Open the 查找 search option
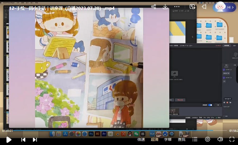The image size is (238, 145). point(182,139)
